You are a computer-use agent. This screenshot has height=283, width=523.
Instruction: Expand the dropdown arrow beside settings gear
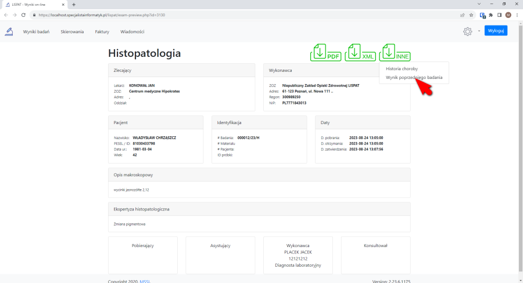coord(479,31)
